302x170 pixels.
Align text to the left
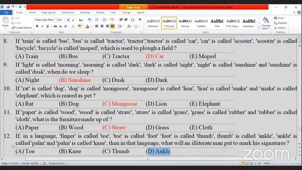point(97,26)
